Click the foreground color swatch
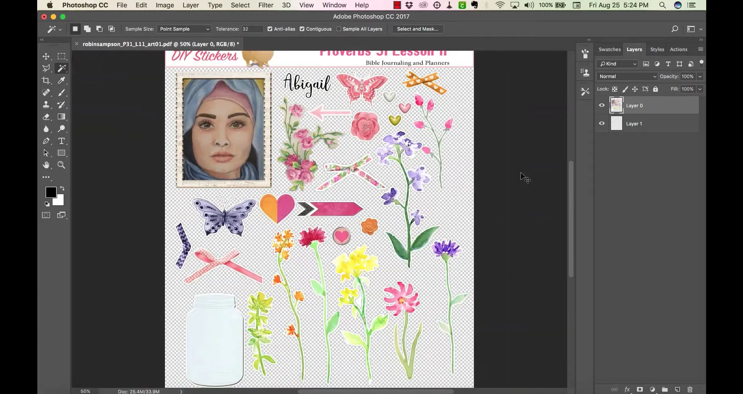743x394 pixels. point(51,192)
